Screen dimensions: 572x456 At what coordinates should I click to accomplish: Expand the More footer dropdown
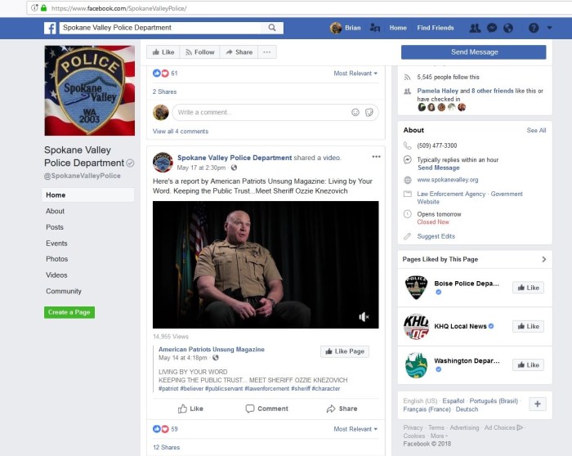coord(439,436)
